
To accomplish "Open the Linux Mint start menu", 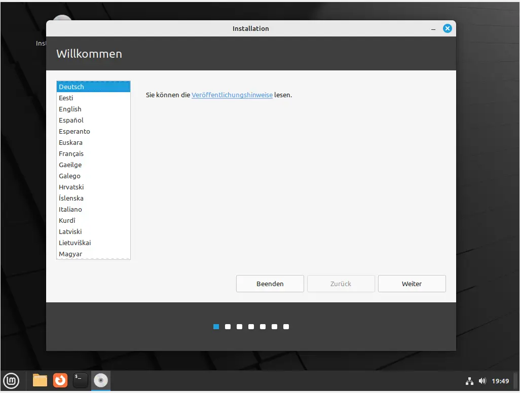I will pos(11,380).
